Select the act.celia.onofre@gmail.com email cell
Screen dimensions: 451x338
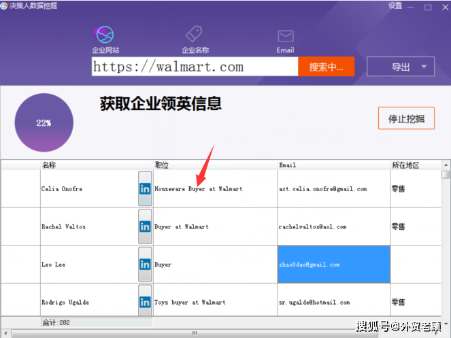(x=333, y=188)
